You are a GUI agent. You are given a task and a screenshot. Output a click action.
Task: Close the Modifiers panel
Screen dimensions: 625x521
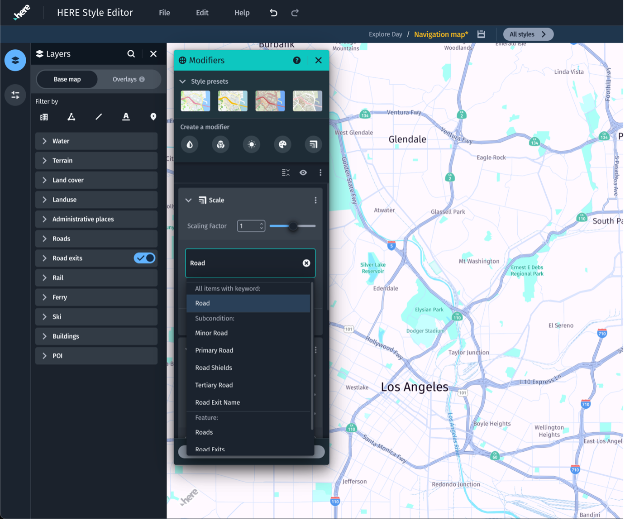point(319,61)
